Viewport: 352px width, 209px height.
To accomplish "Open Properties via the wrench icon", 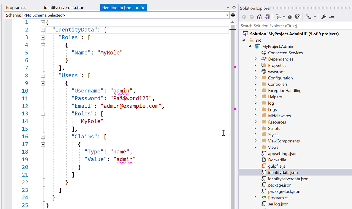I will [324, 17].
